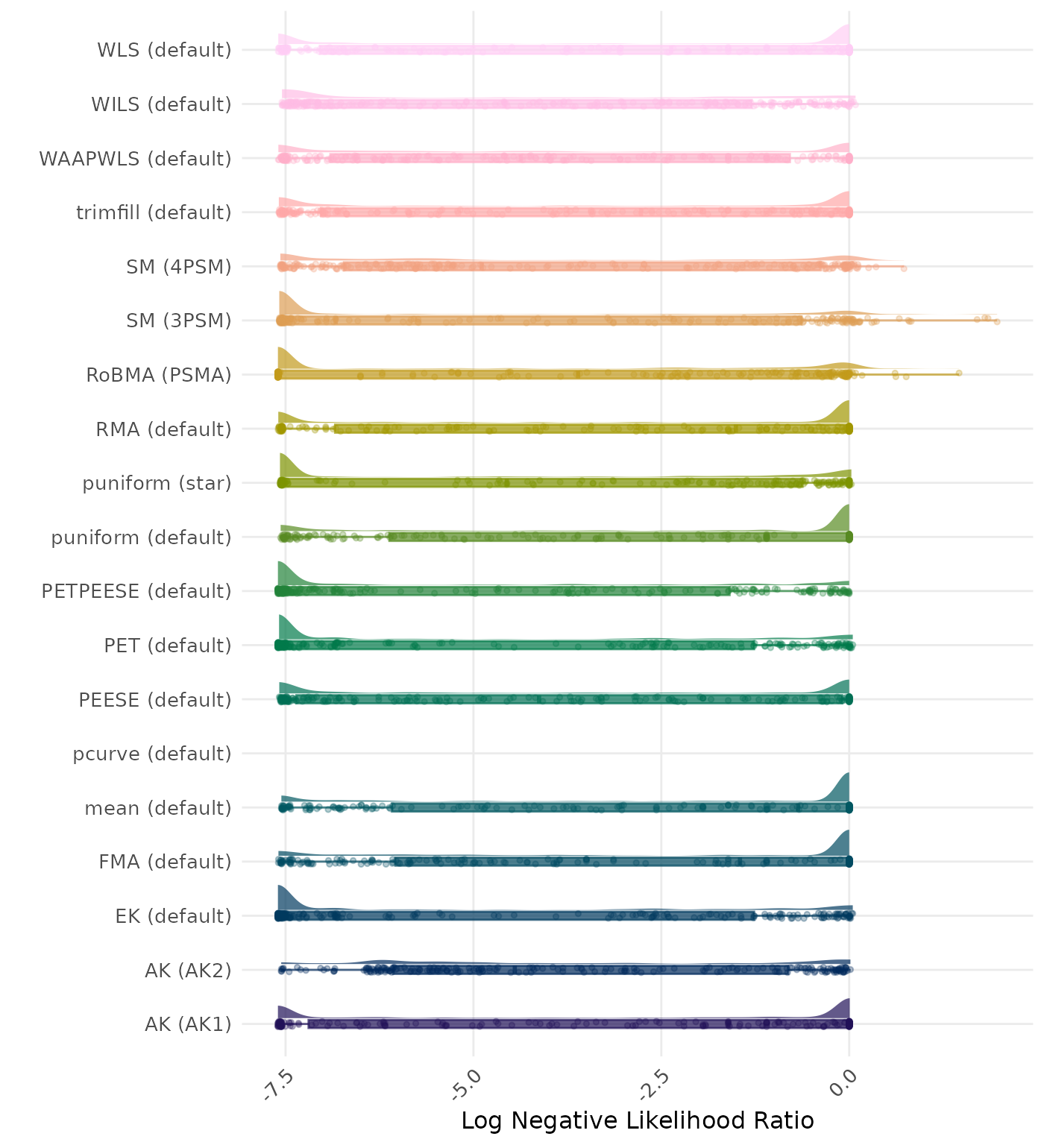Click the WAAPWLS (default) label
This screenshot has height=1145, width=1044.
coord(135,159)
